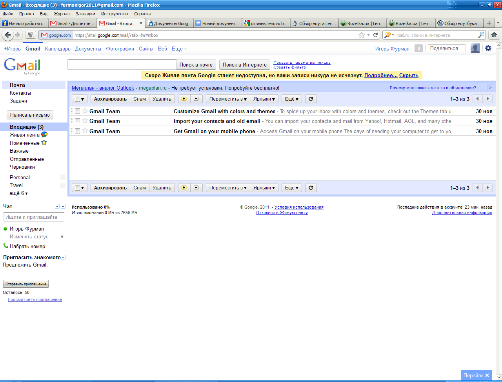
Task: Click the phone icon beside Набрать номер
Action: pos(5,246)
